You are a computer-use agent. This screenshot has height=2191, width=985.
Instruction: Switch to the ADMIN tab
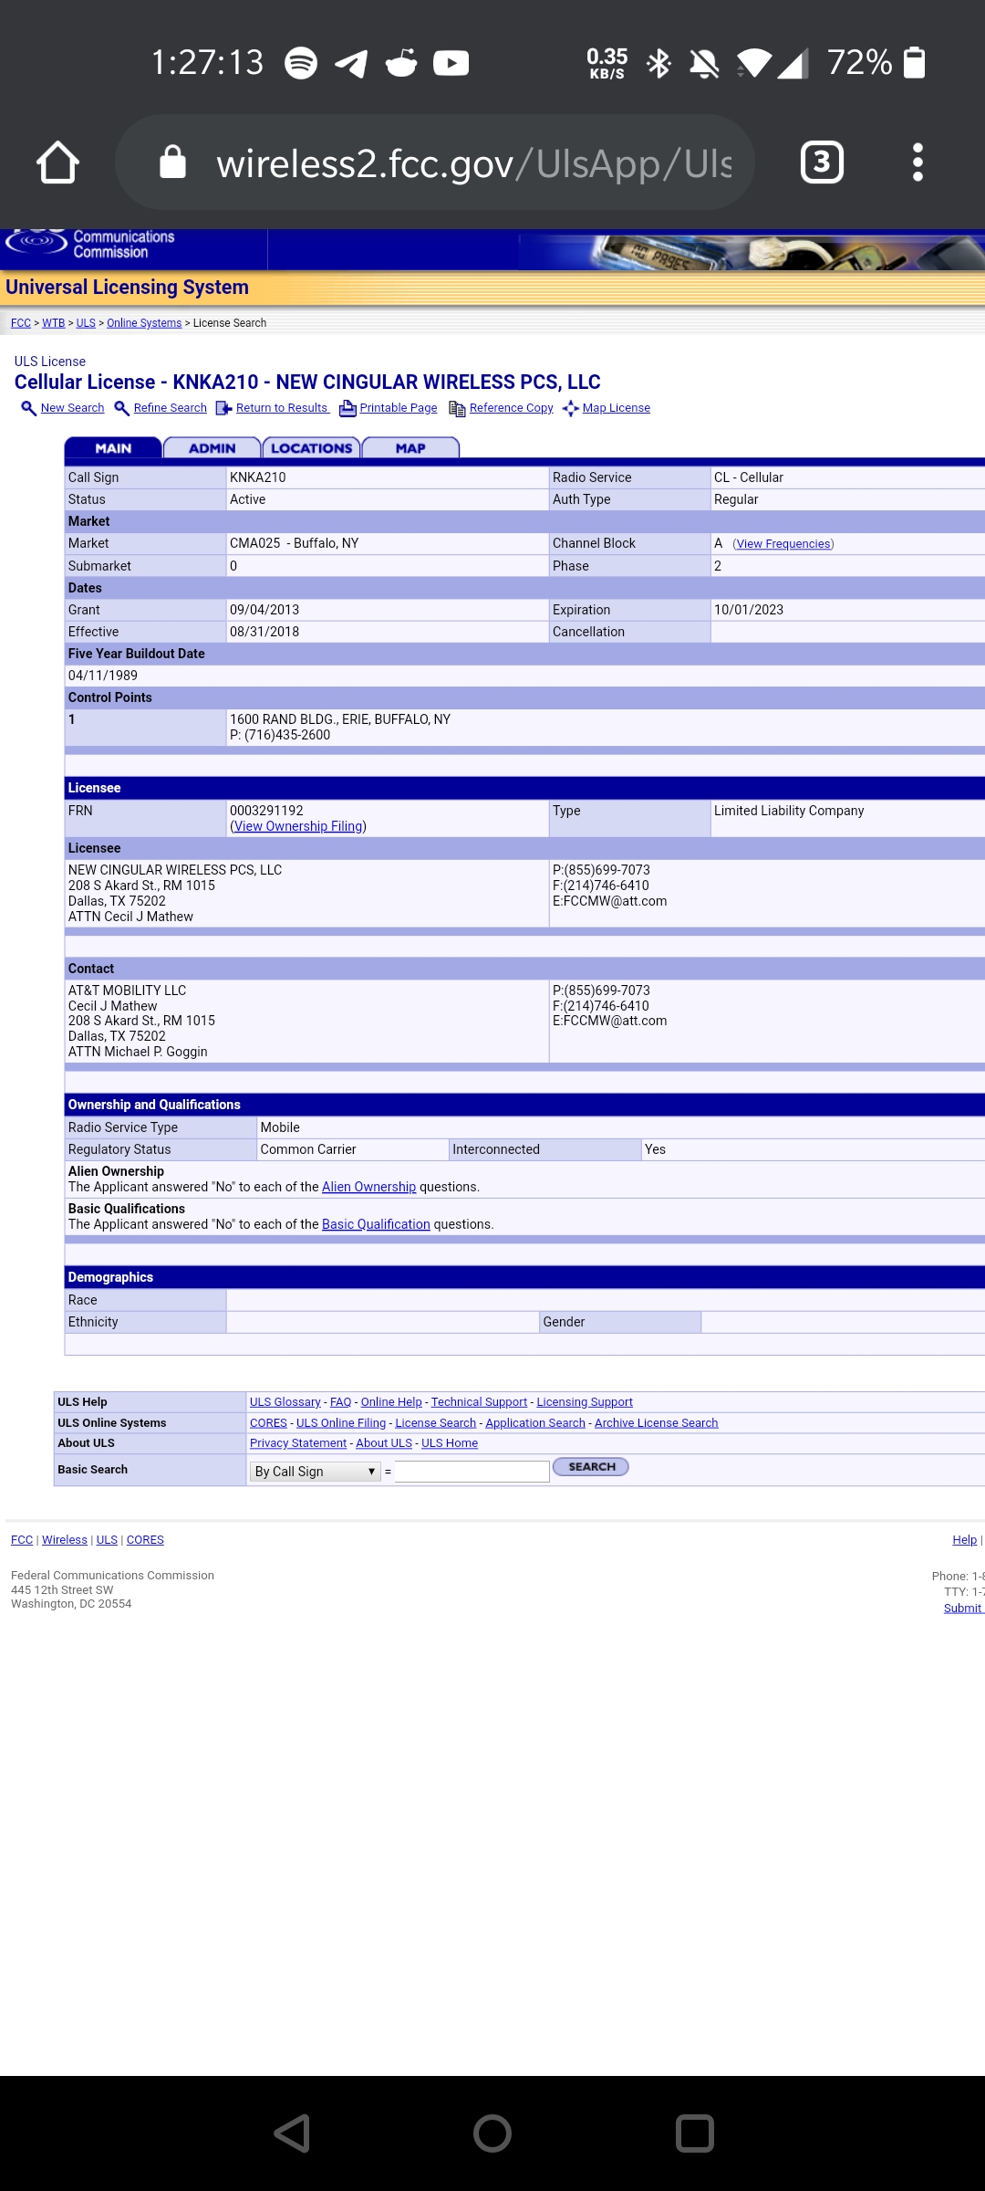[213, 448]
